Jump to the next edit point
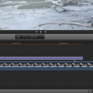 click(x=46, y=32)
